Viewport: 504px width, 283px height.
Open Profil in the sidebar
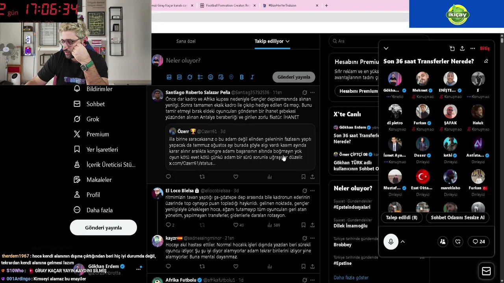pyautogui.click(x=87, y=195)
